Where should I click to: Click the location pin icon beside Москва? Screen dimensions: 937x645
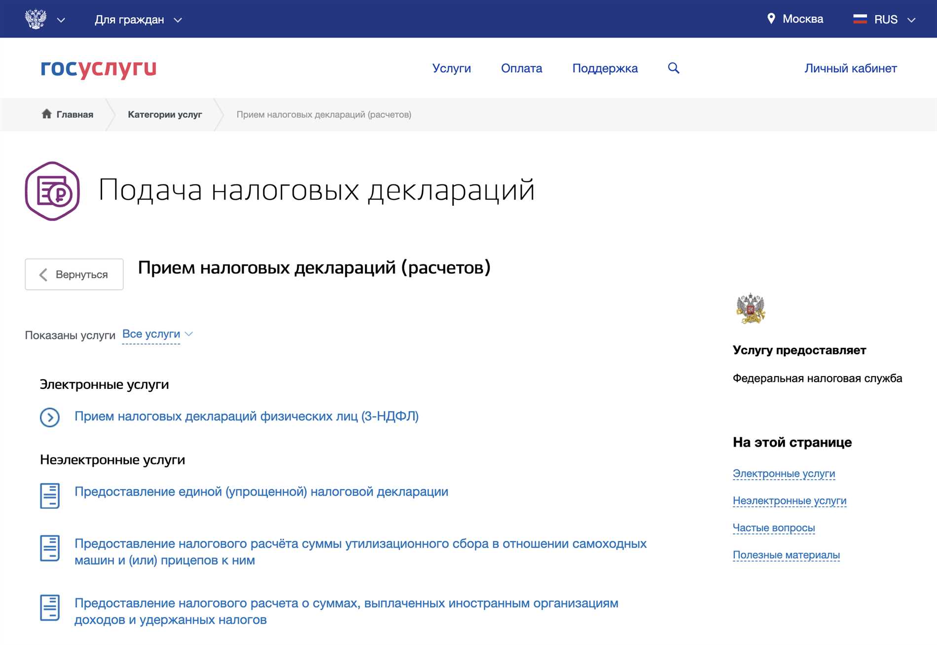pyautogui.click(x=771, y=19)
